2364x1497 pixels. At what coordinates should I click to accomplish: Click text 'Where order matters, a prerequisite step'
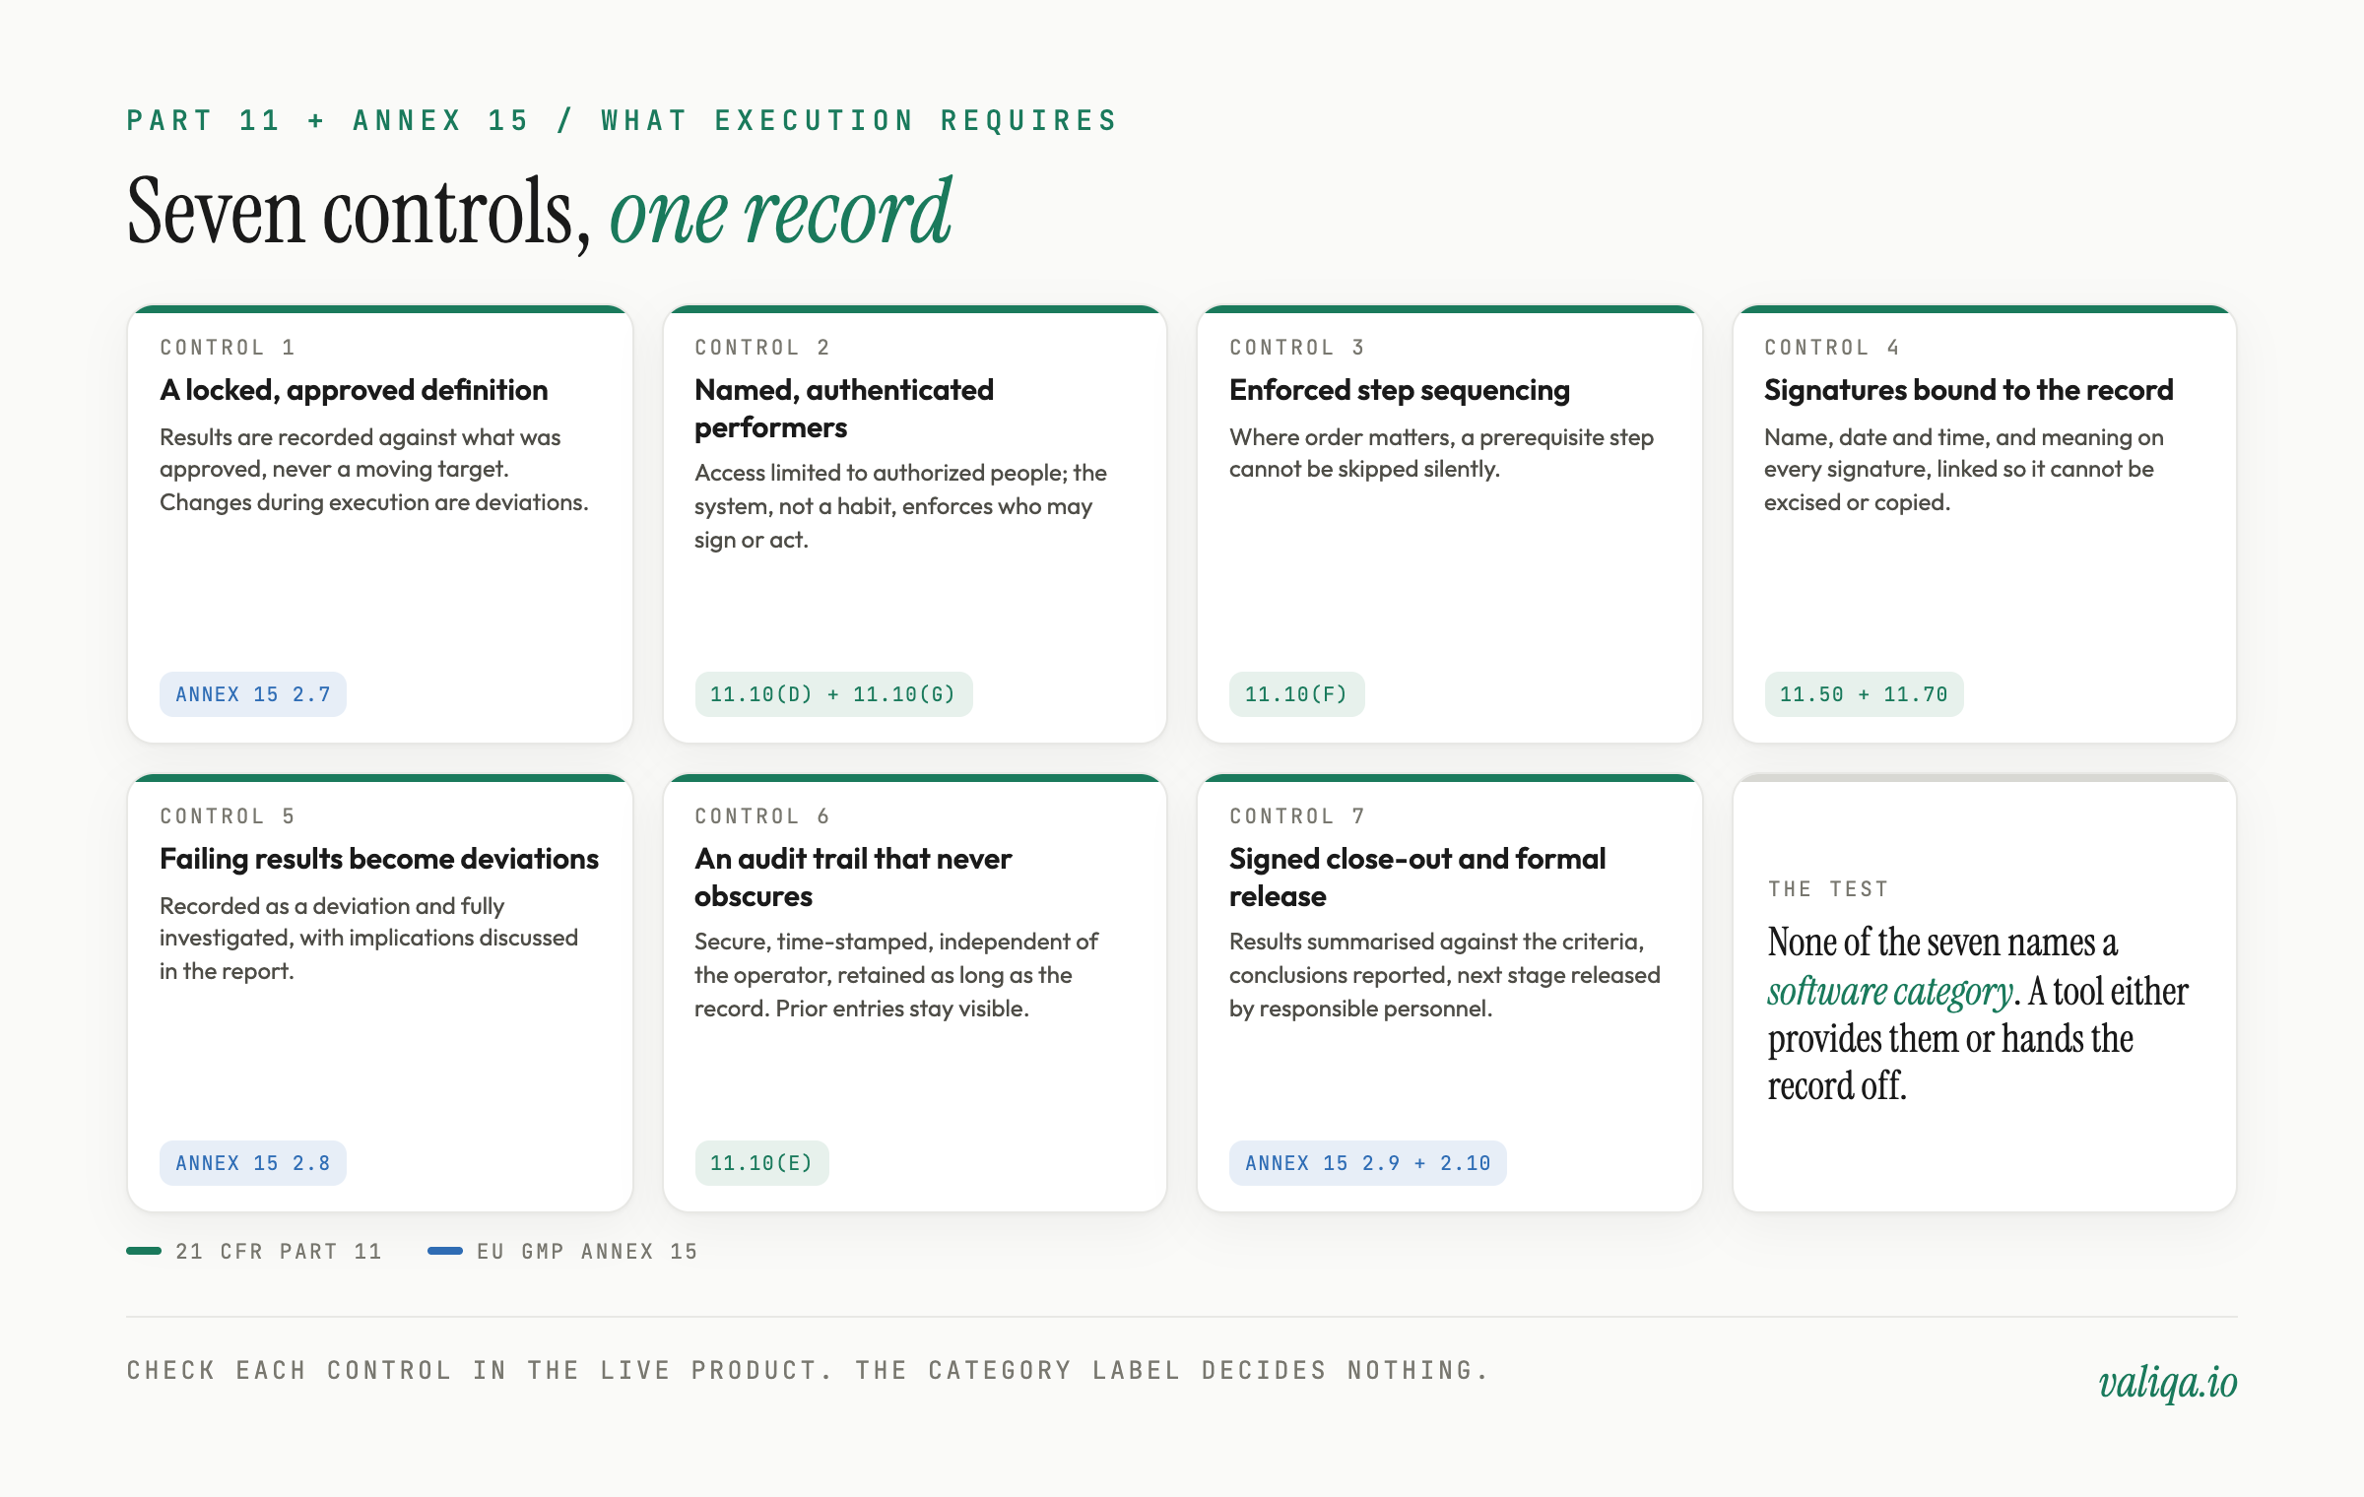click(1441, 437)
